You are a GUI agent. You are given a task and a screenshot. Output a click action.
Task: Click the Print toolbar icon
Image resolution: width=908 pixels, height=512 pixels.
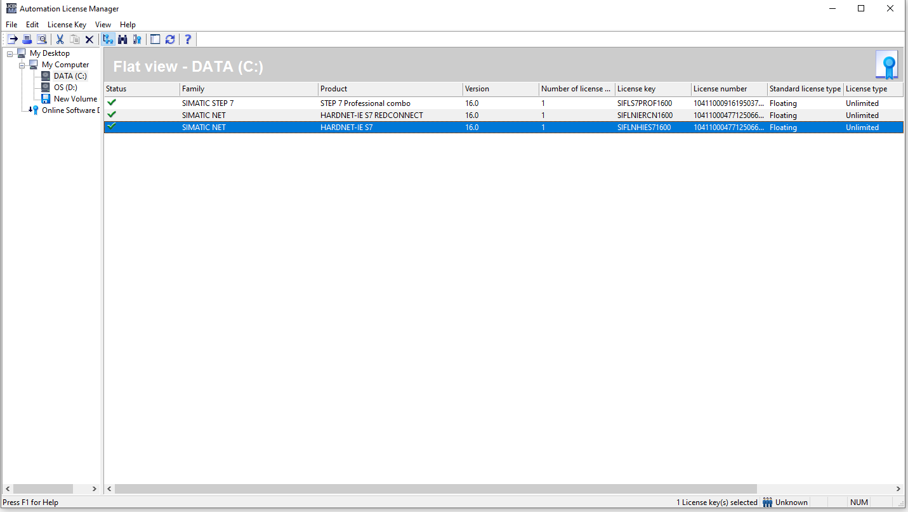click(27, 39)
